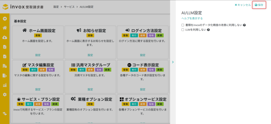Go to the home icon in the sidebar
This screenshot has height=124, width=271.
click(5, 28)
